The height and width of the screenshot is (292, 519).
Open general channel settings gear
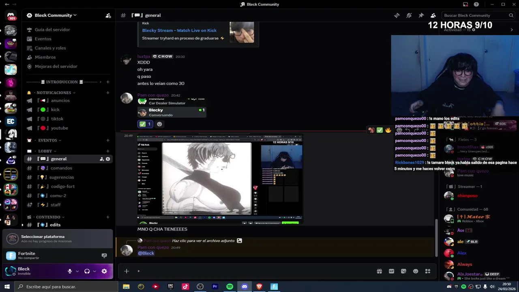coord(108,159)
